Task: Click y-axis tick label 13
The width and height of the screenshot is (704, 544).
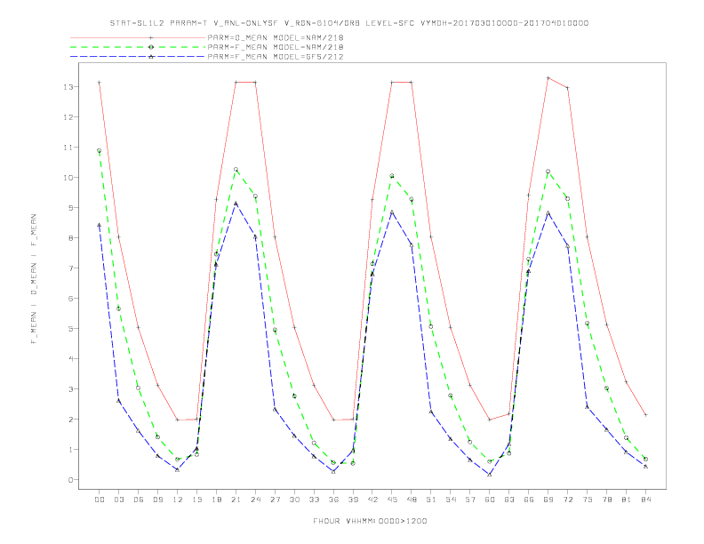Action: point(68,86)
